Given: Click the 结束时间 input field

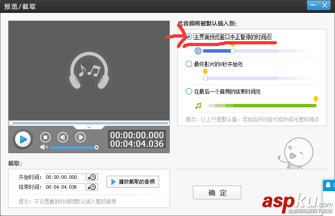Looking at the screenshot, I should [x=65, y=187].
